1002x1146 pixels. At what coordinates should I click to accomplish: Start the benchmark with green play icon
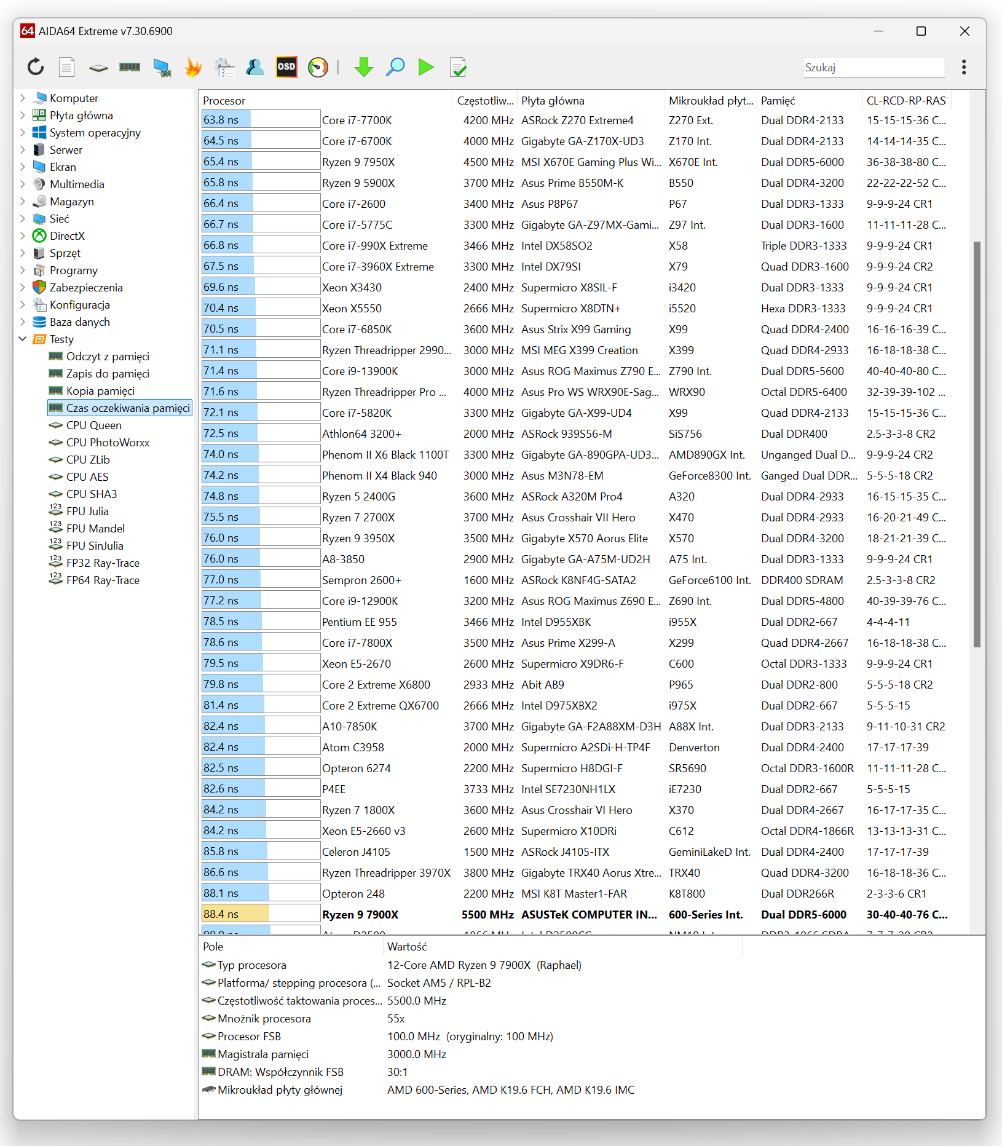coord(426,67)
